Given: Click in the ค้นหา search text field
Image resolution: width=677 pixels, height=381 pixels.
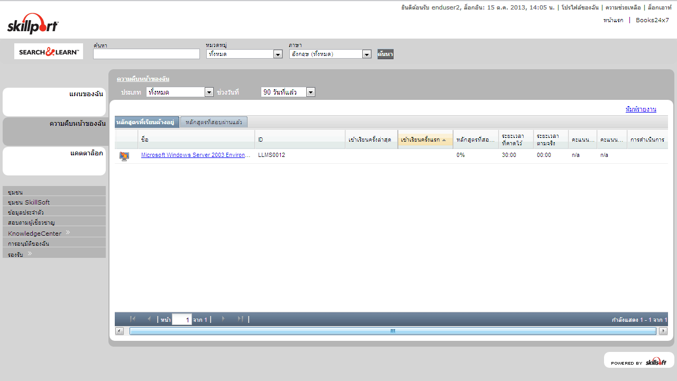Looking at the screenshot, I should pos(147,54).
